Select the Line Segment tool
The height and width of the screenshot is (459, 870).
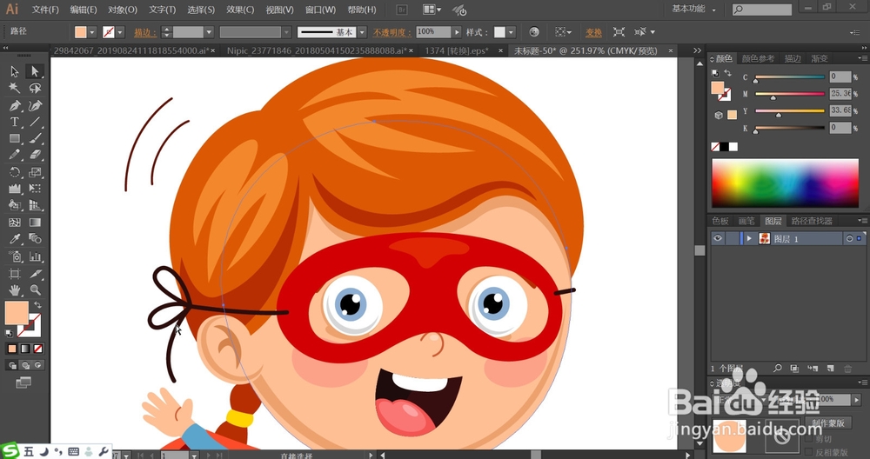tap(35, 122)
